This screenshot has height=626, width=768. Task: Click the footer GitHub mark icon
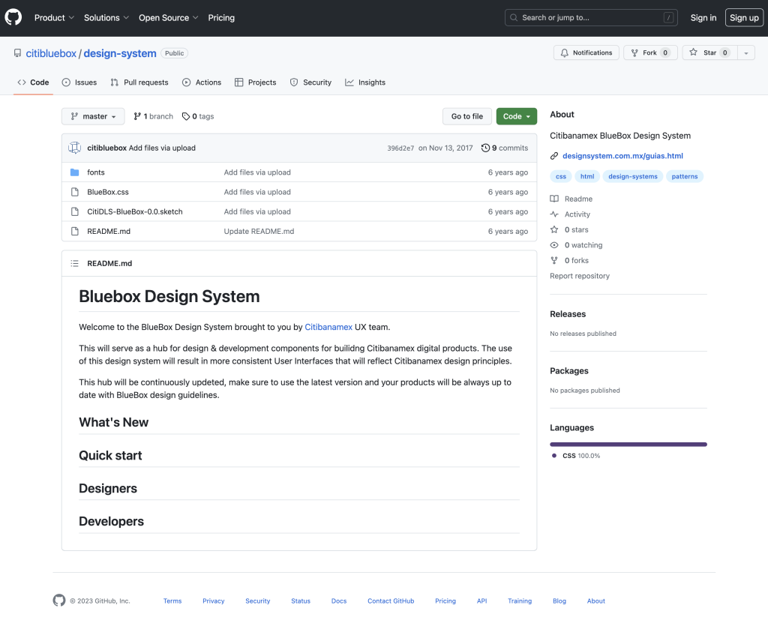59,601
